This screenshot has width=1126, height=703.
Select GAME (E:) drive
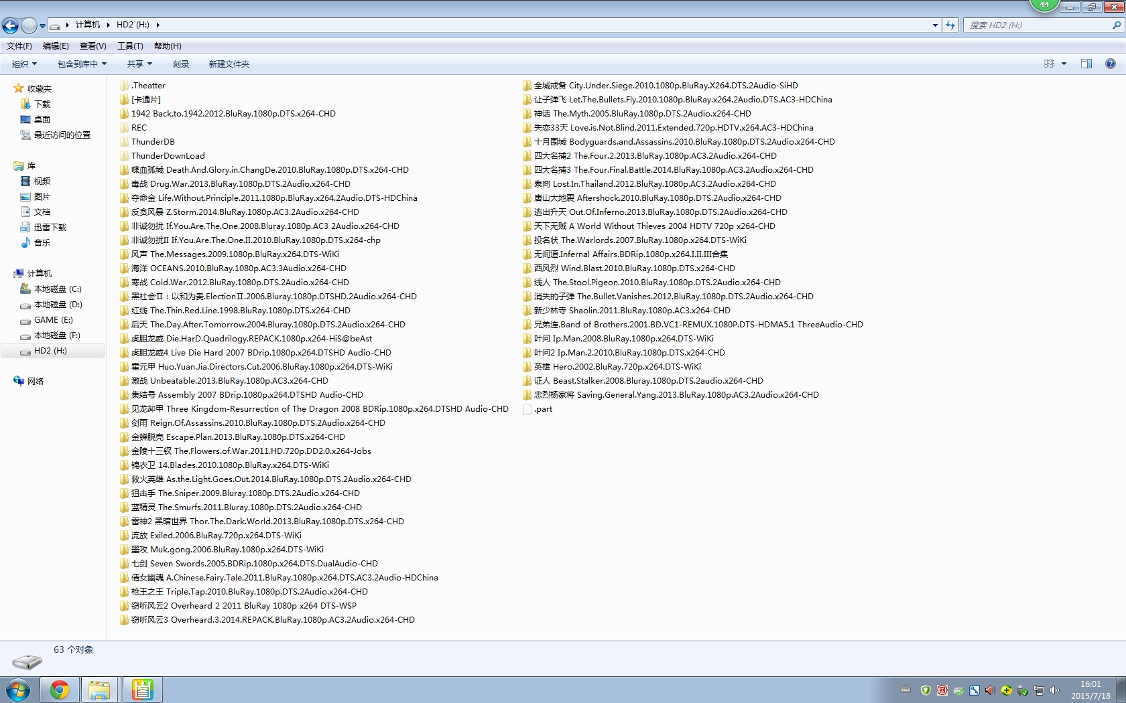point(54,320)
